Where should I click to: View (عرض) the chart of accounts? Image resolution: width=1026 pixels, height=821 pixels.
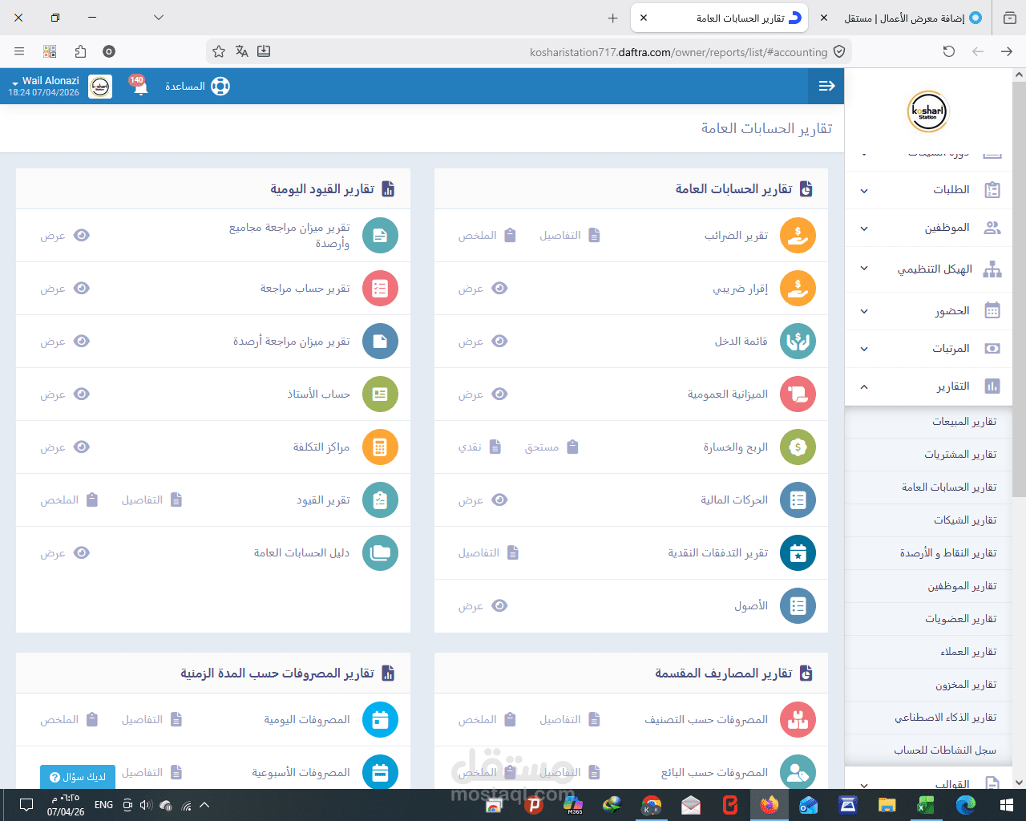click(x=65, y=553)
